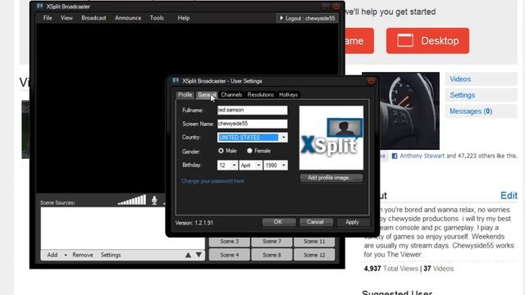Close the User Settings dialog
525x295 pixels.
(x=371, y=81)
